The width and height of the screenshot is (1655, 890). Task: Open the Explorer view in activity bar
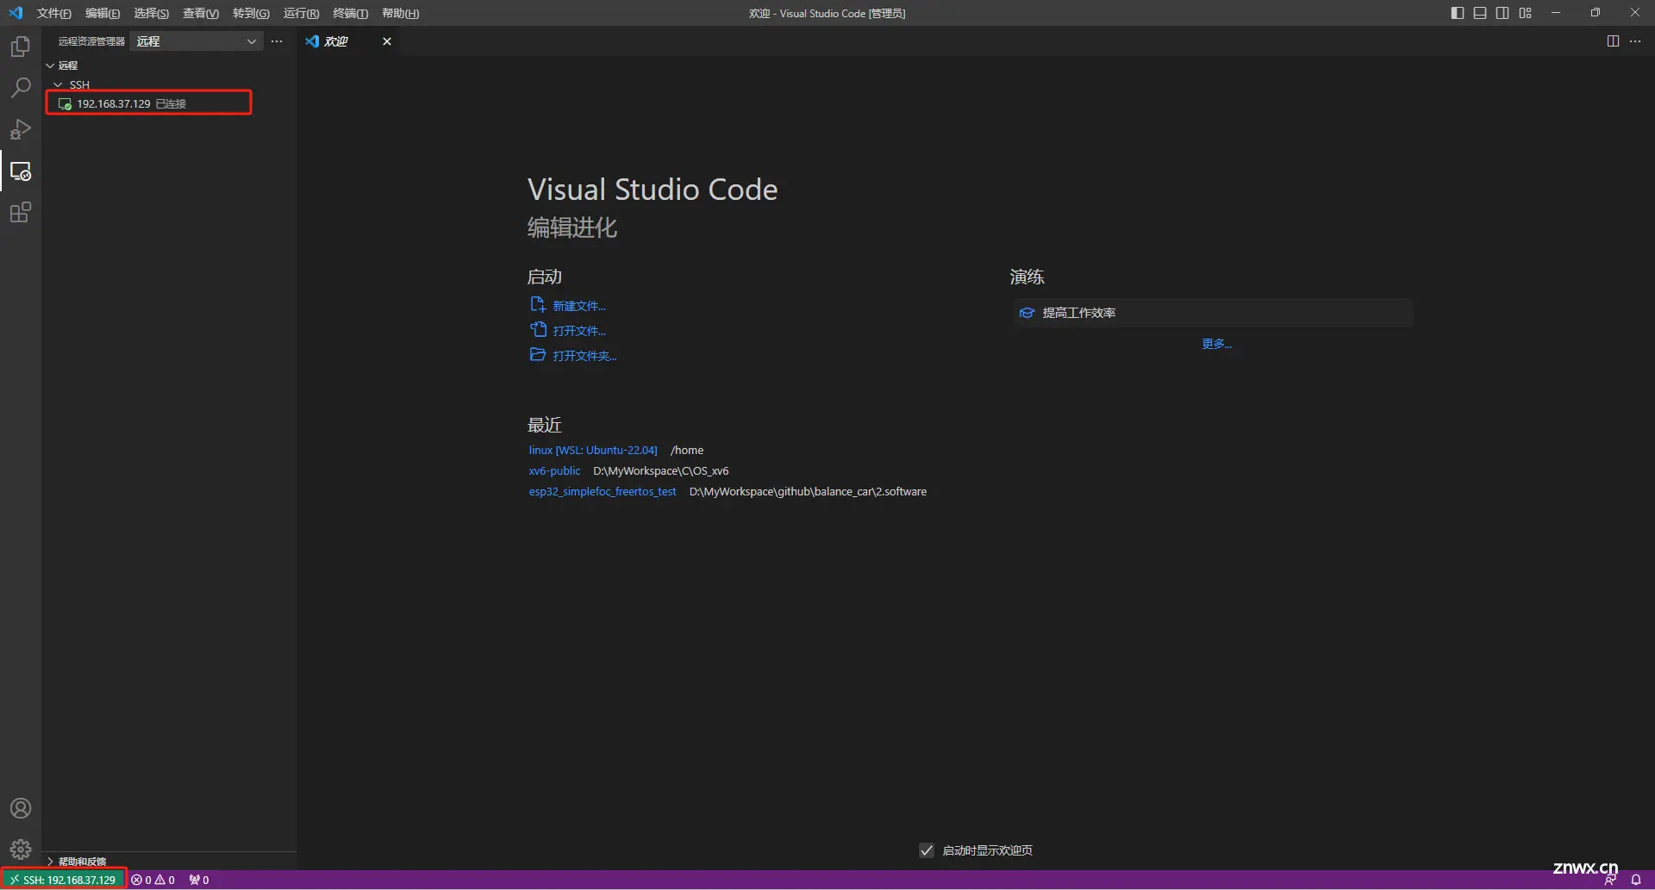(x=21, y=46)
